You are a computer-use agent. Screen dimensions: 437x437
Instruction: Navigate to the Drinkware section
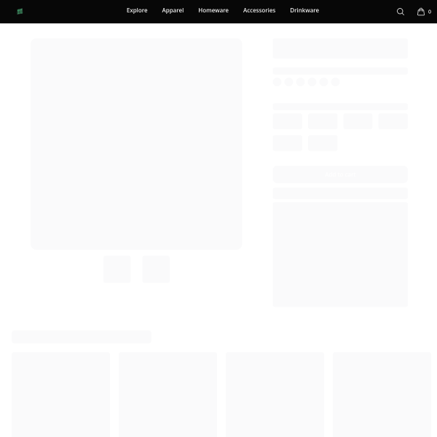304,11
